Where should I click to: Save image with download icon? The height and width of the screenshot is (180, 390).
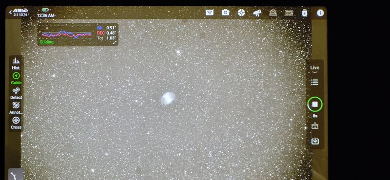(315, 141)
